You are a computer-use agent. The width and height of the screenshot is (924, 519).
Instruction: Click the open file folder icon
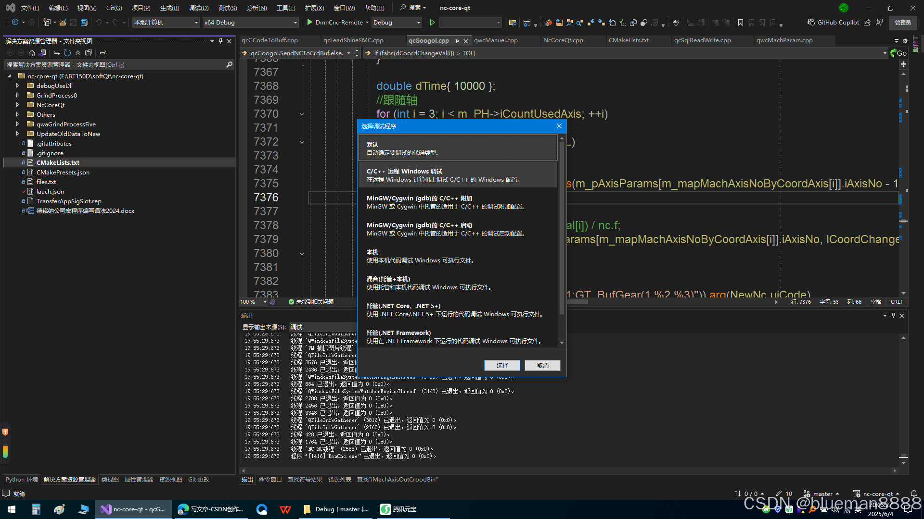pyautogui.click(x=63, y=23)
